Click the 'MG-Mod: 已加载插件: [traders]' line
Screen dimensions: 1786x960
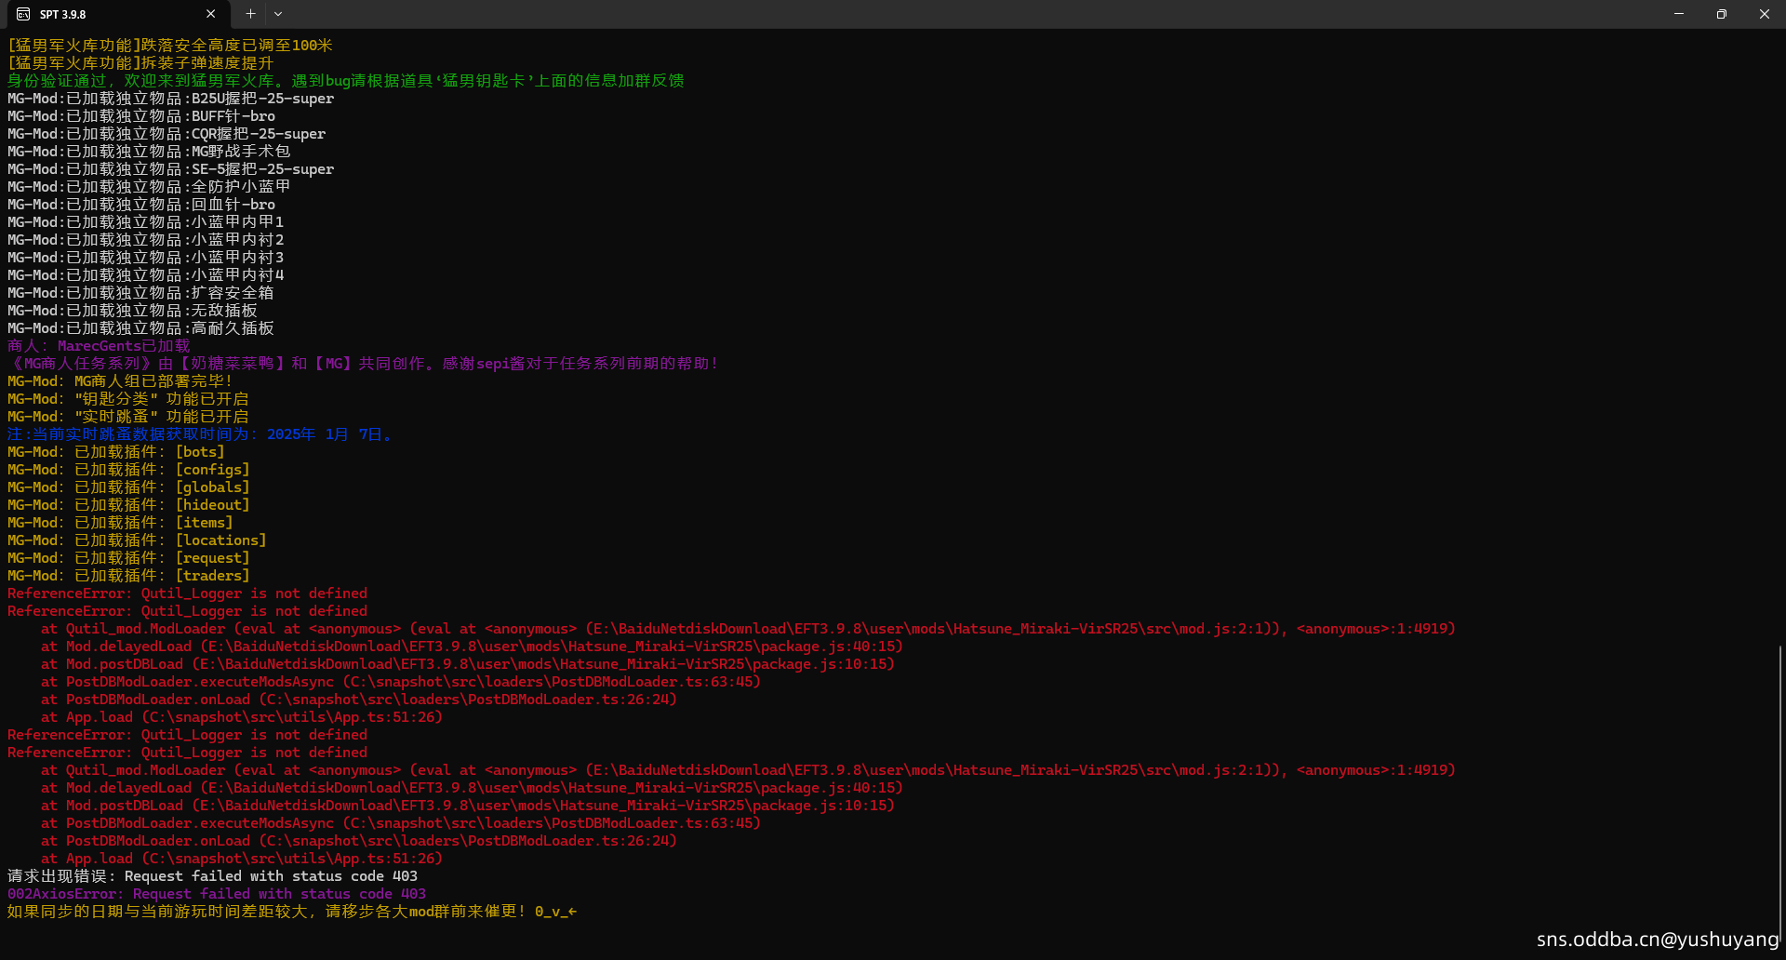pos(128,576)
